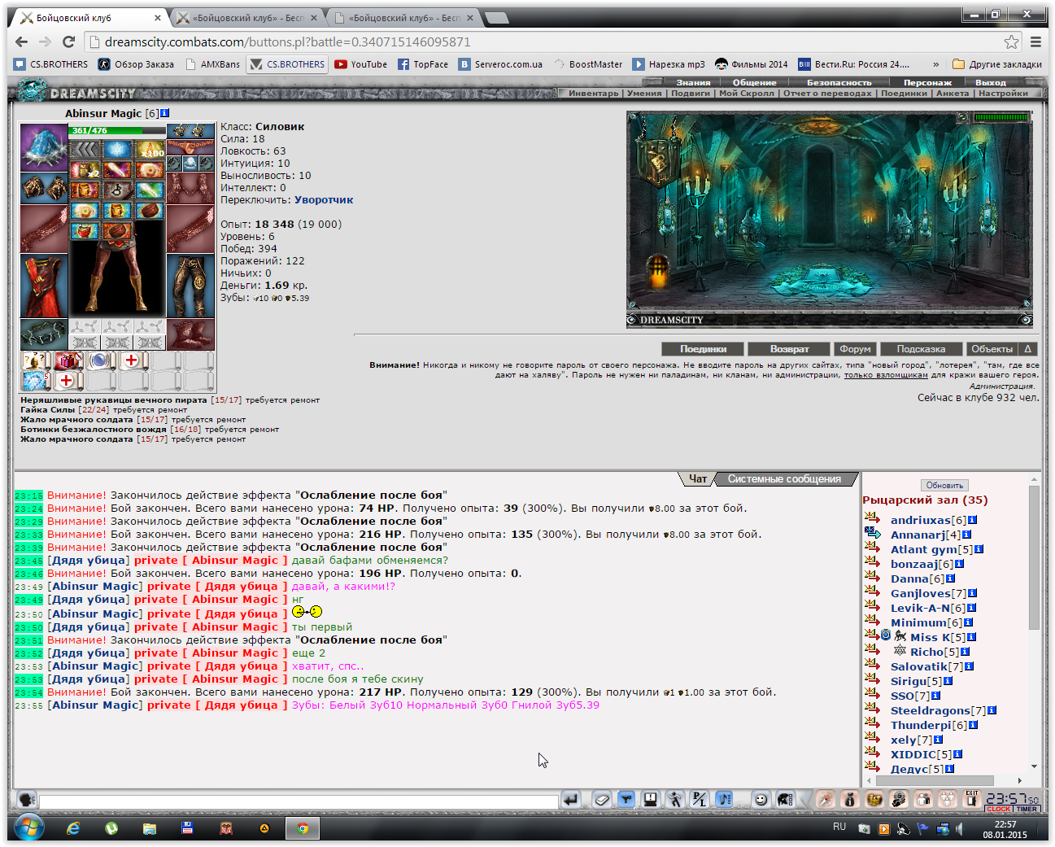Click the red robe armor slot

(x=44, y=286)
